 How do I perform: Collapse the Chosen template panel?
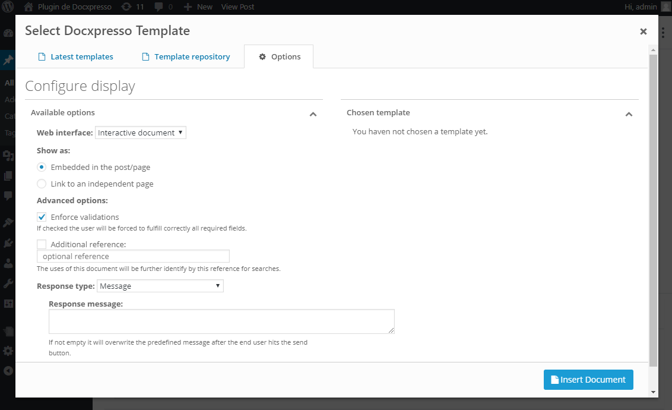tap(629, 114)
